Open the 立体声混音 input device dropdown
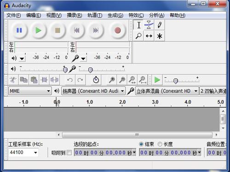230x172 pixels. tap(167, 91)
